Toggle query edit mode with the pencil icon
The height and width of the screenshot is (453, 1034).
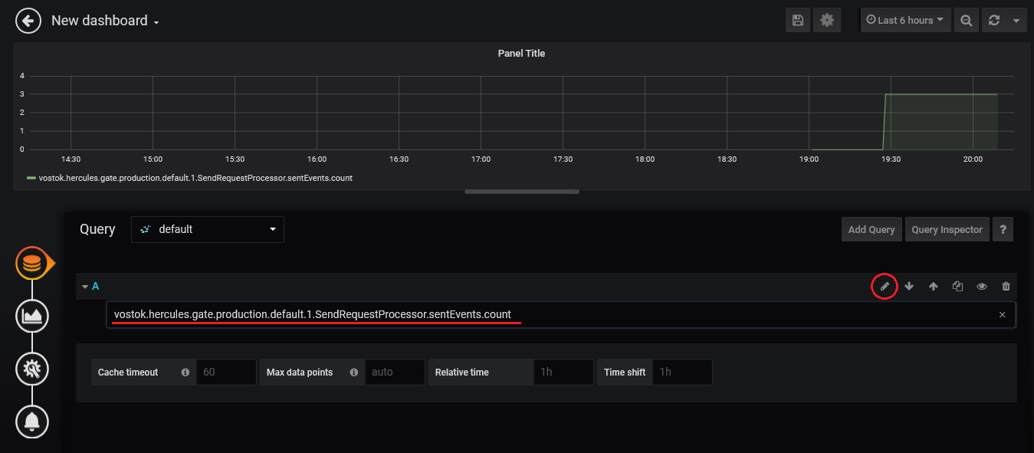coord(885,286)
